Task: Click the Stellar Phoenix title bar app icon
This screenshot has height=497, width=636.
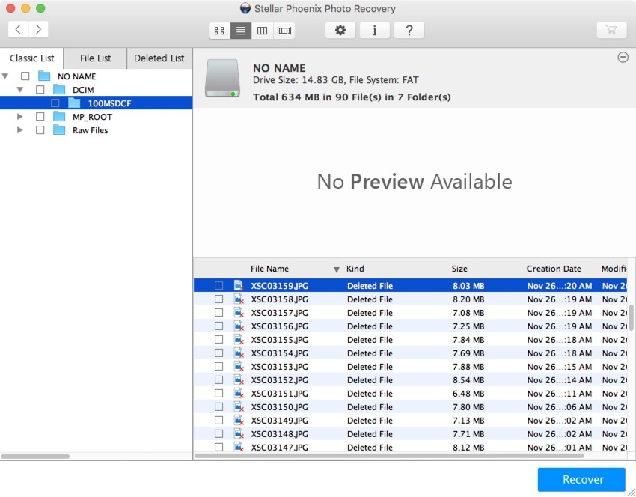Action: coord(245,8)
